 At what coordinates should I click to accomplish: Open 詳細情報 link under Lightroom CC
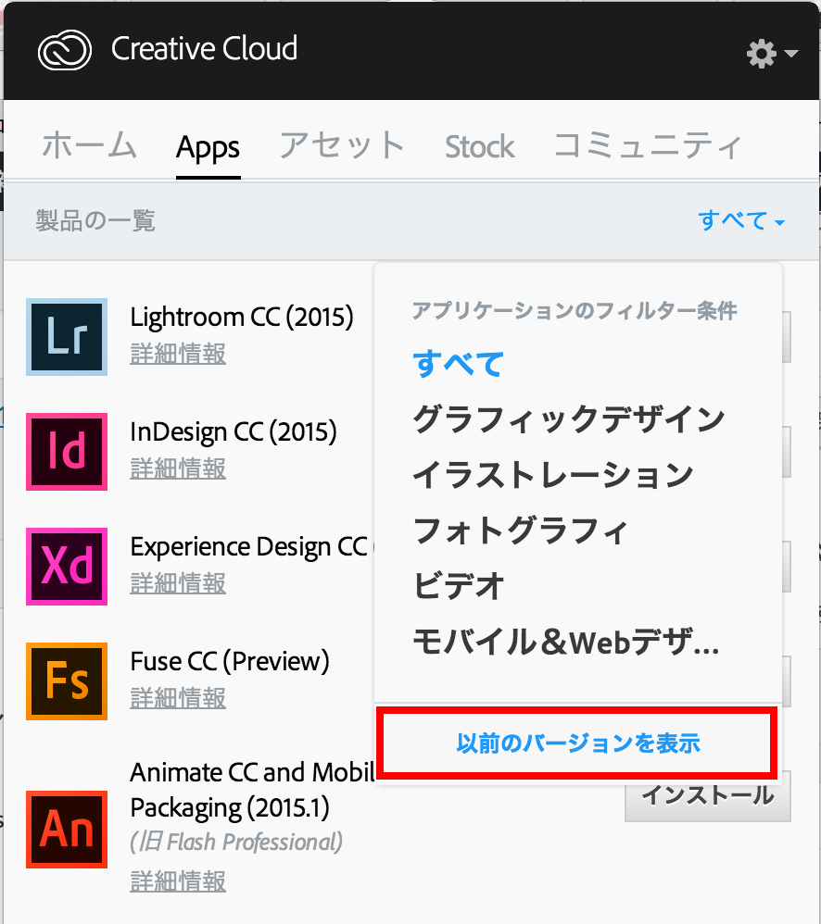point(178,354)
